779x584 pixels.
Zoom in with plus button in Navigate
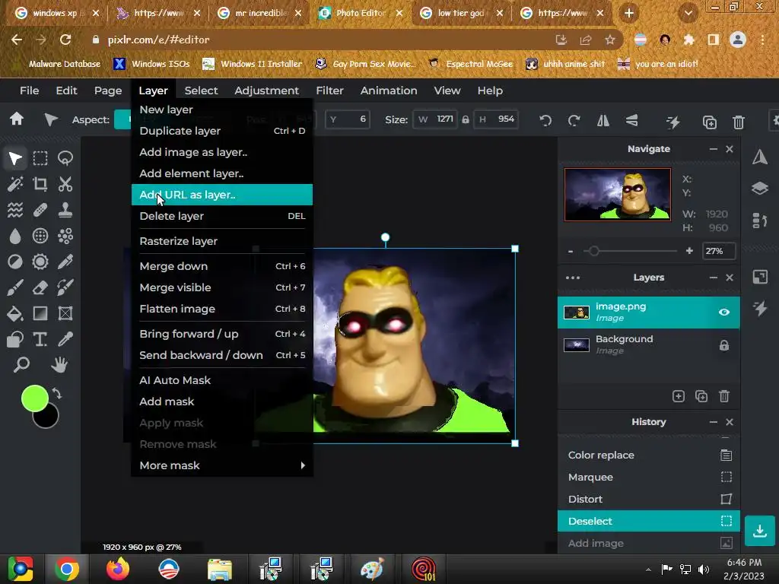point(689,251)
